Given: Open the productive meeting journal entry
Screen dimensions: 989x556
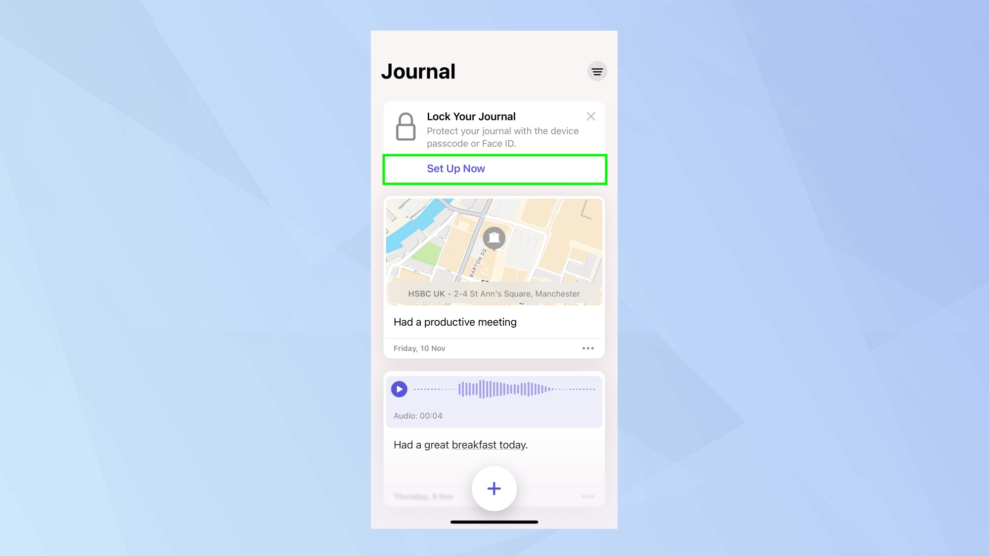Looking at the screenshot, I should [x=454, y=322].
